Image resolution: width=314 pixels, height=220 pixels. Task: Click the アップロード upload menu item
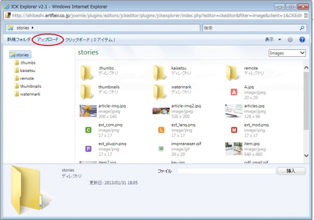(48, 40)
